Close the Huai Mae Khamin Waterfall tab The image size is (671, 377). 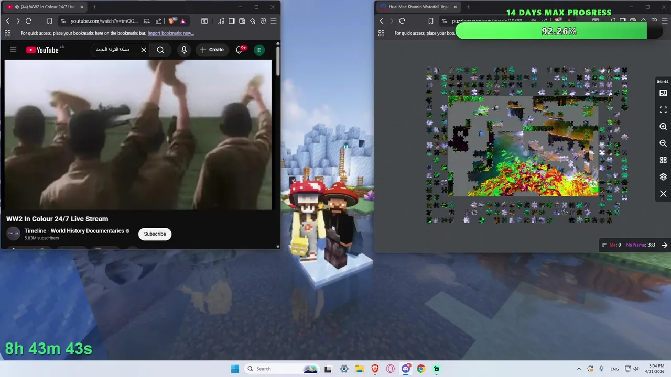pyautogui.click(x=454, y=7)
